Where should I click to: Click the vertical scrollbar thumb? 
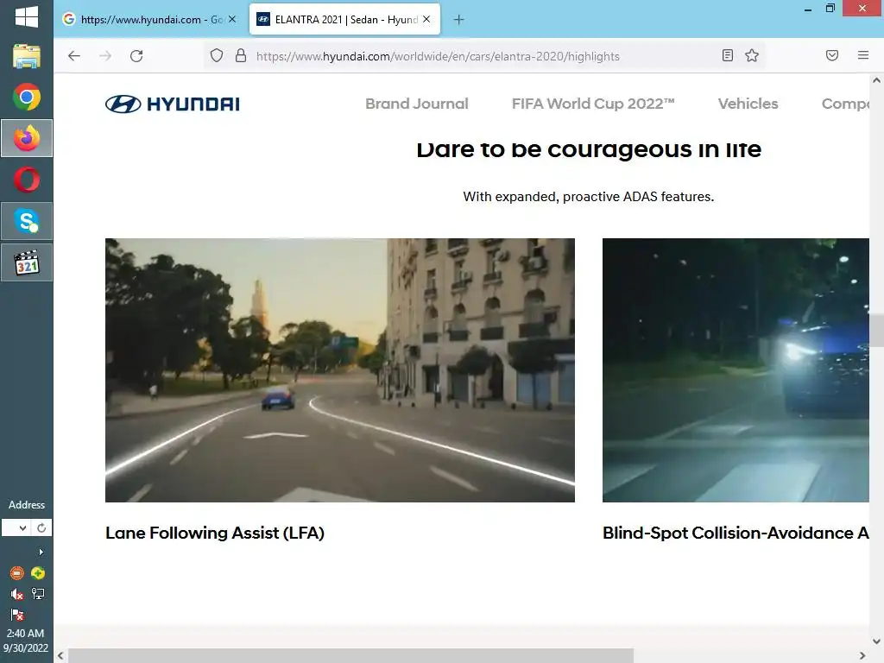tap(876, 329)
